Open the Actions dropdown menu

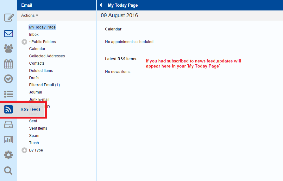tap(30, 15)
